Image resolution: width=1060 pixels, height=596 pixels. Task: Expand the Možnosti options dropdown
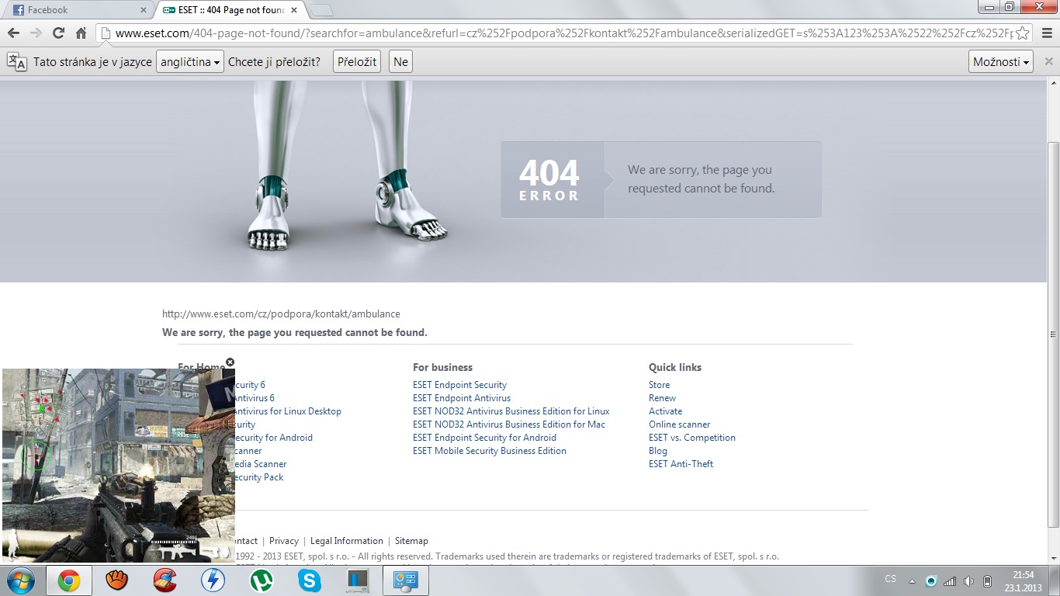click(1001, 62)
